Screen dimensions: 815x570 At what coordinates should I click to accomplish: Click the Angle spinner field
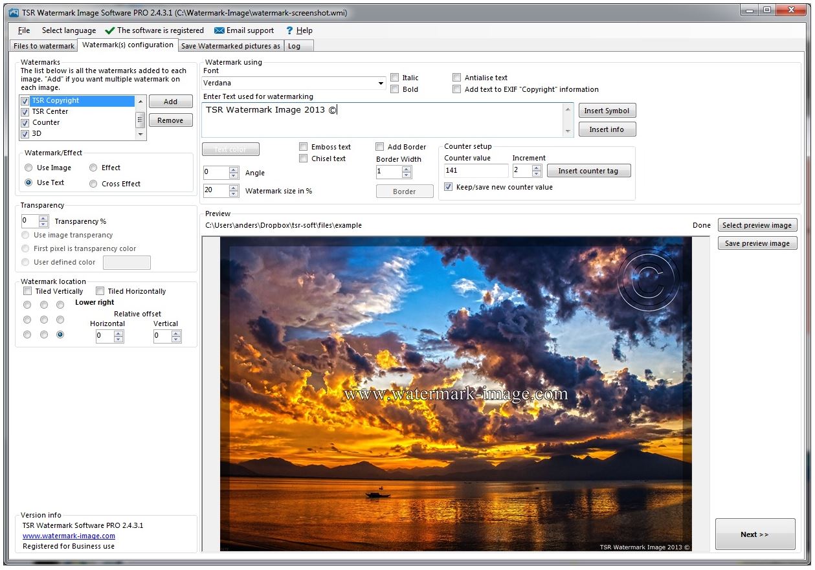coord(221,173)
